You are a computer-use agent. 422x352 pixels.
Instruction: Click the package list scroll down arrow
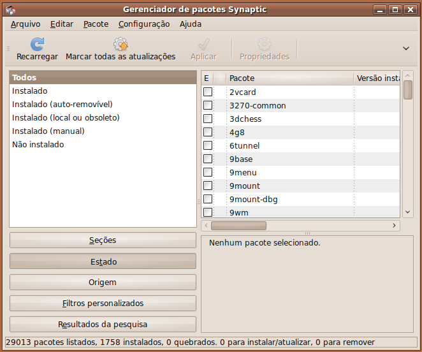[408, 212]
